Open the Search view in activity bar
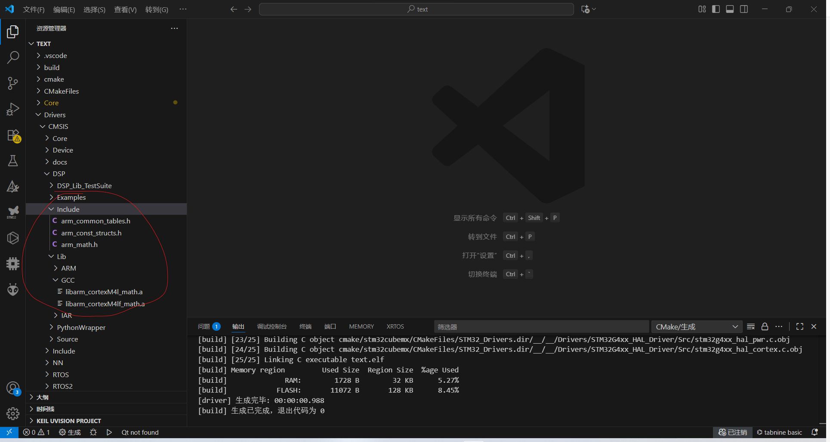Image resolution: width=830 pixels, height=442 pixels. 13,57
